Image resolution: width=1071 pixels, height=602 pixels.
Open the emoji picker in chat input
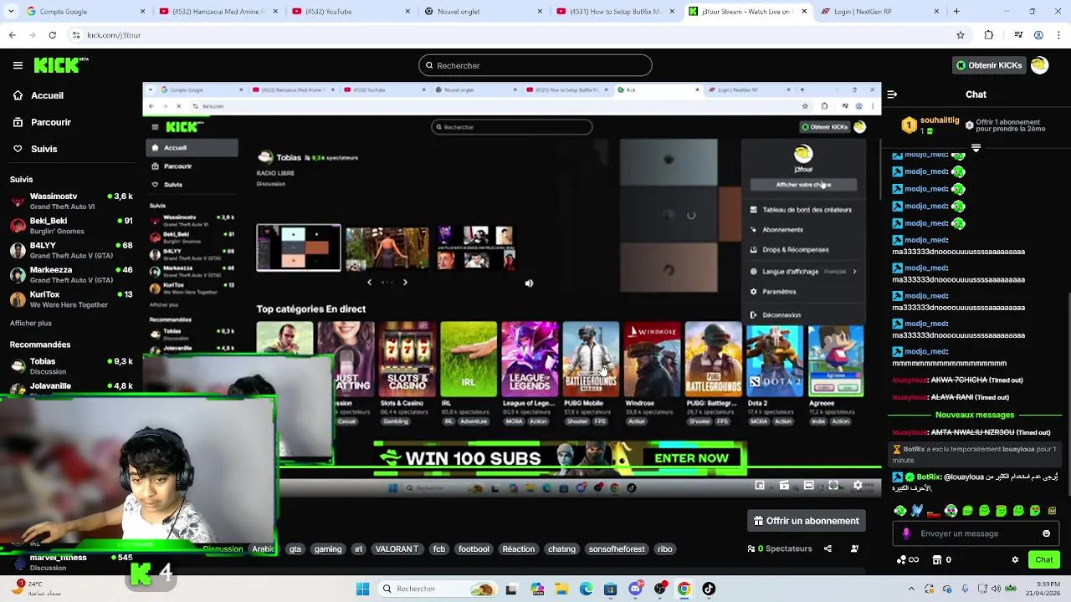click(x=1046, y=533)
